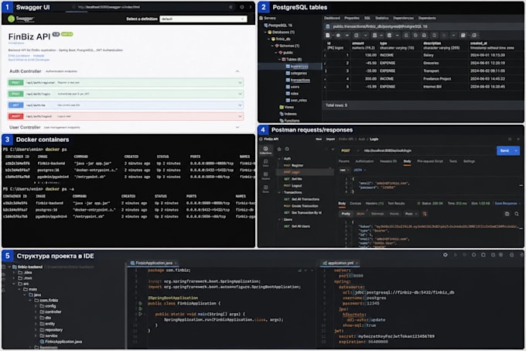Open the SQL tab in pgAdmin

coord(367,18)
